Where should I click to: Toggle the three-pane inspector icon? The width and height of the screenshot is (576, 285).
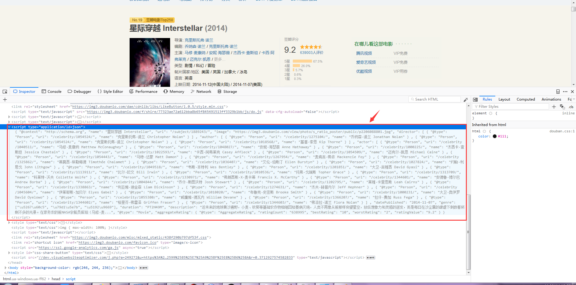pyautogui.click(x=475, y=99)
